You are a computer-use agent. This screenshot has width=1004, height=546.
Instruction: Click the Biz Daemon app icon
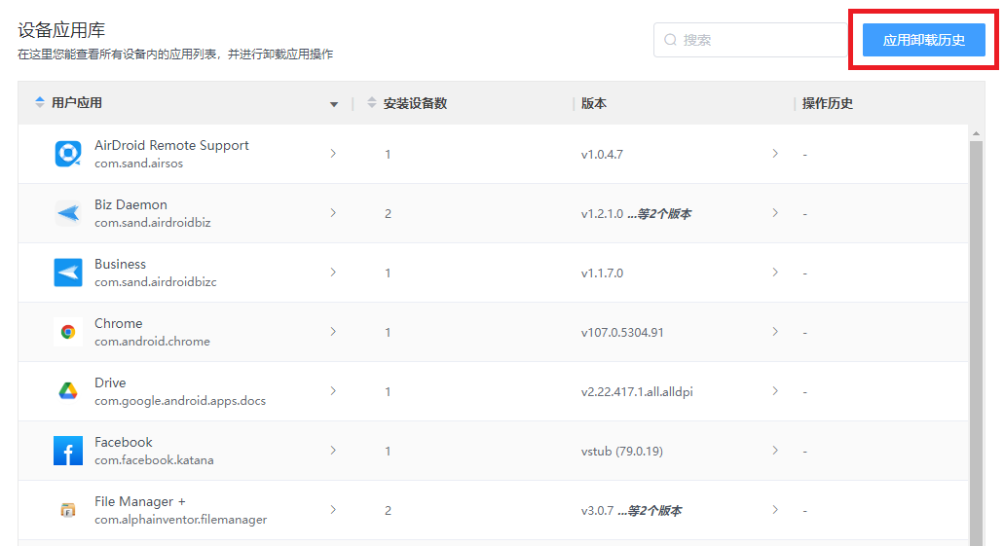[68, 213]
